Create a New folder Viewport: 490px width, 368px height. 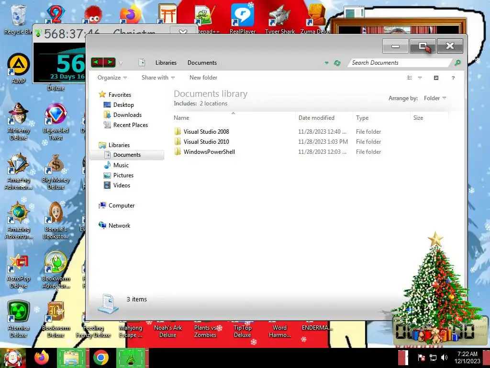tap(203, 78)
